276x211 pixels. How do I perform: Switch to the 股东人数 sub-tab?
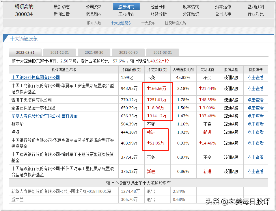tap(94, 23)
